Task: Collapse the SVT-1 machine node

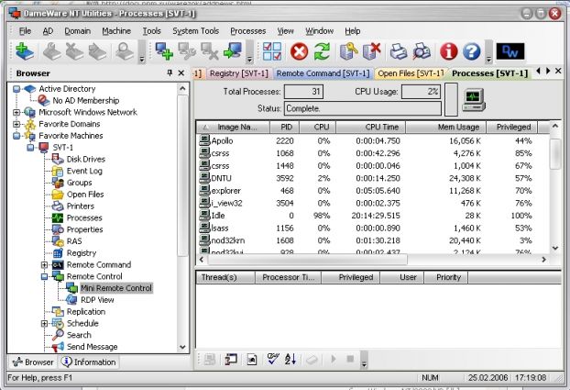Action: coord(30,147)
